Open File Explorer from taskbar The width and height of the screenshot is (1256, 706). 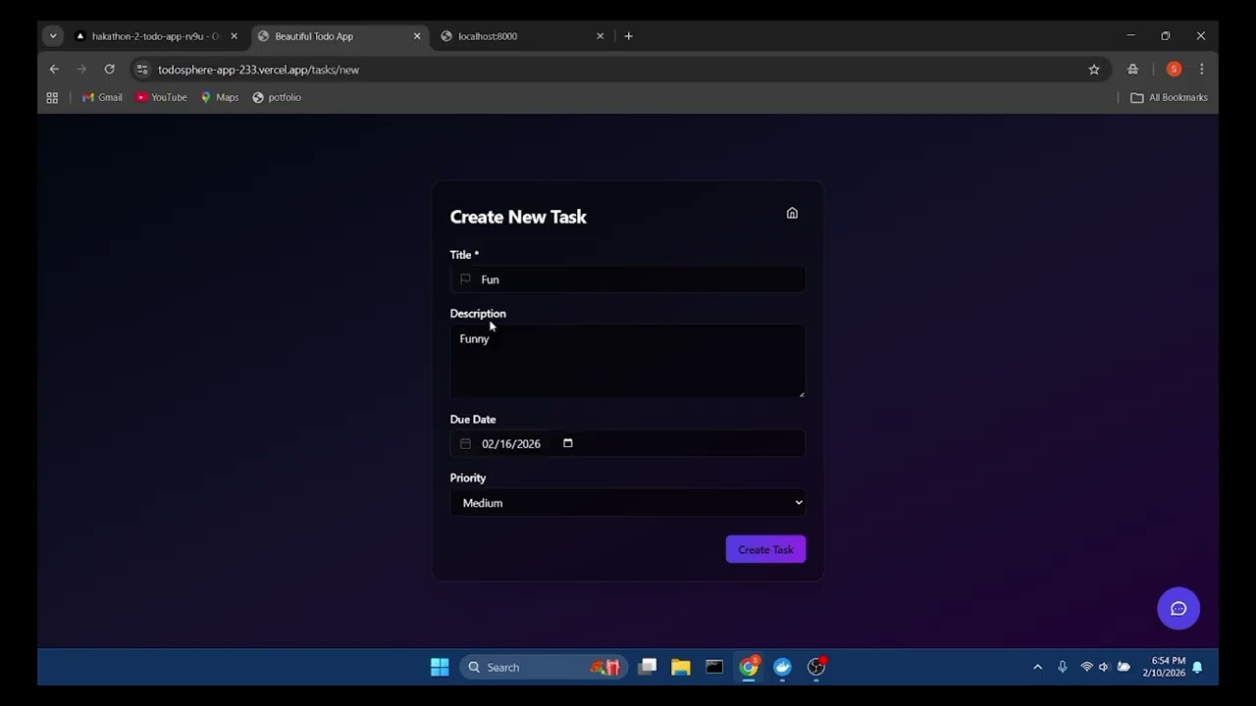coord(681,667)
